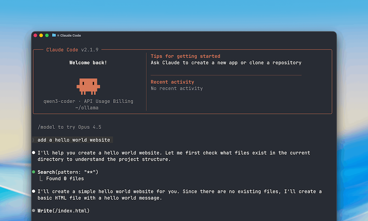Click the "Recent activity" heading
368x221 pixels.
click(x=172, y=82)
